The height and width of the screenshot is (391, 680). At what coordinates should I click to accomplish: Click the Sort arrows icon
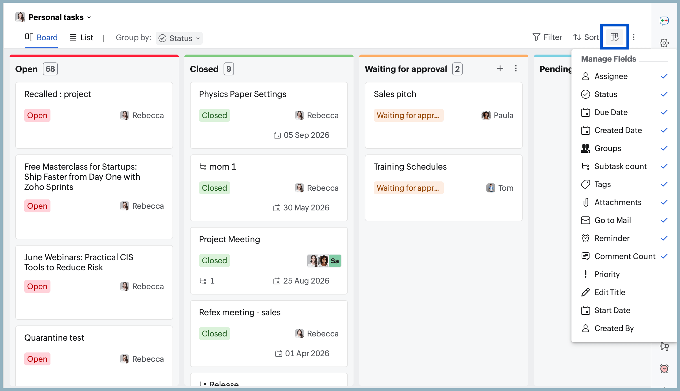(x=577, y=37)
